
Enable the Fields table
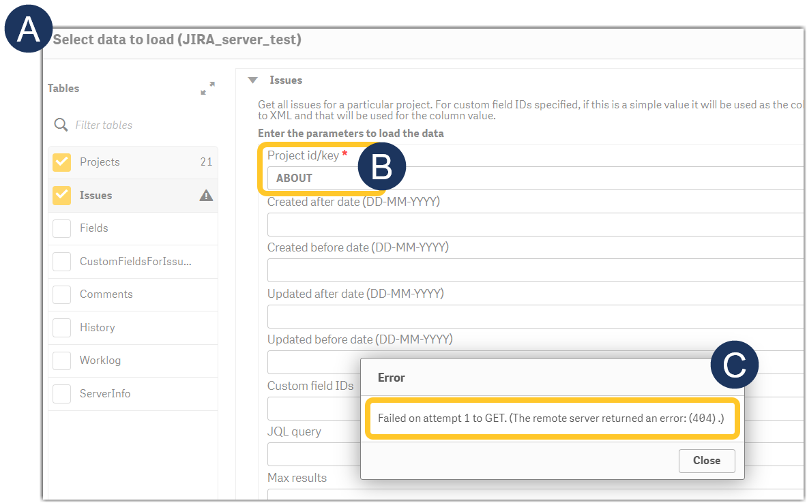click(61, 228)
